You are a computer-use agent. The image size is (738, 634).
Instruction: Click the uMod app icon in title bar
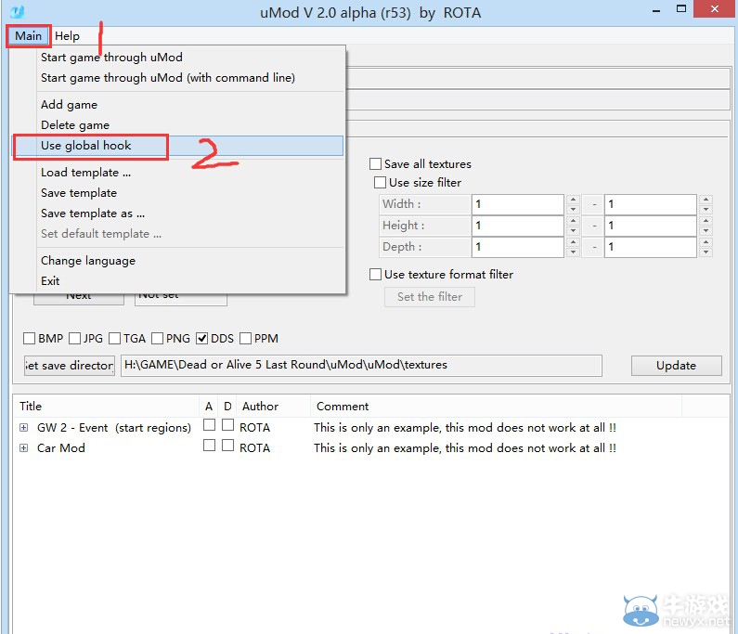pyautogui.click(x=17, y=12)
